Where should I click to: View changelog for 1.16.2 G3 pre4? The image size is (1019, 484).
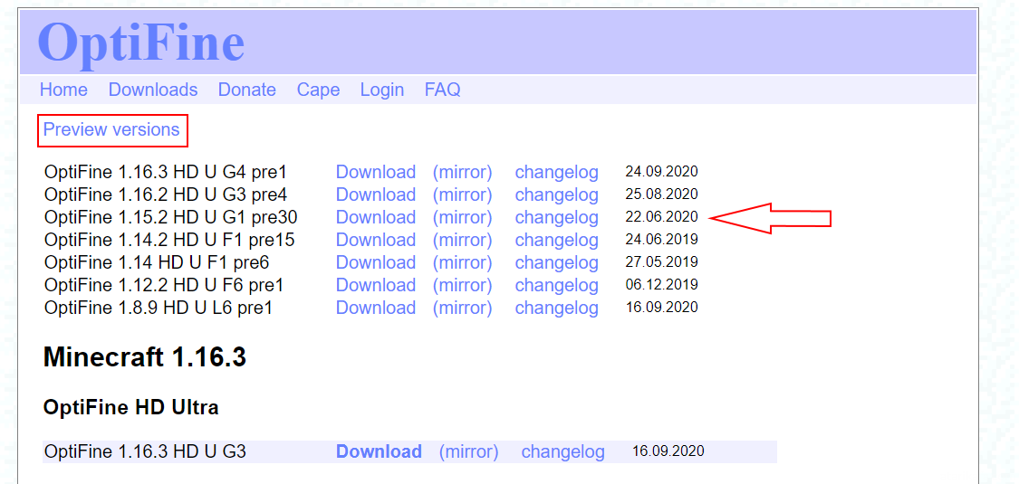(556, 195)
